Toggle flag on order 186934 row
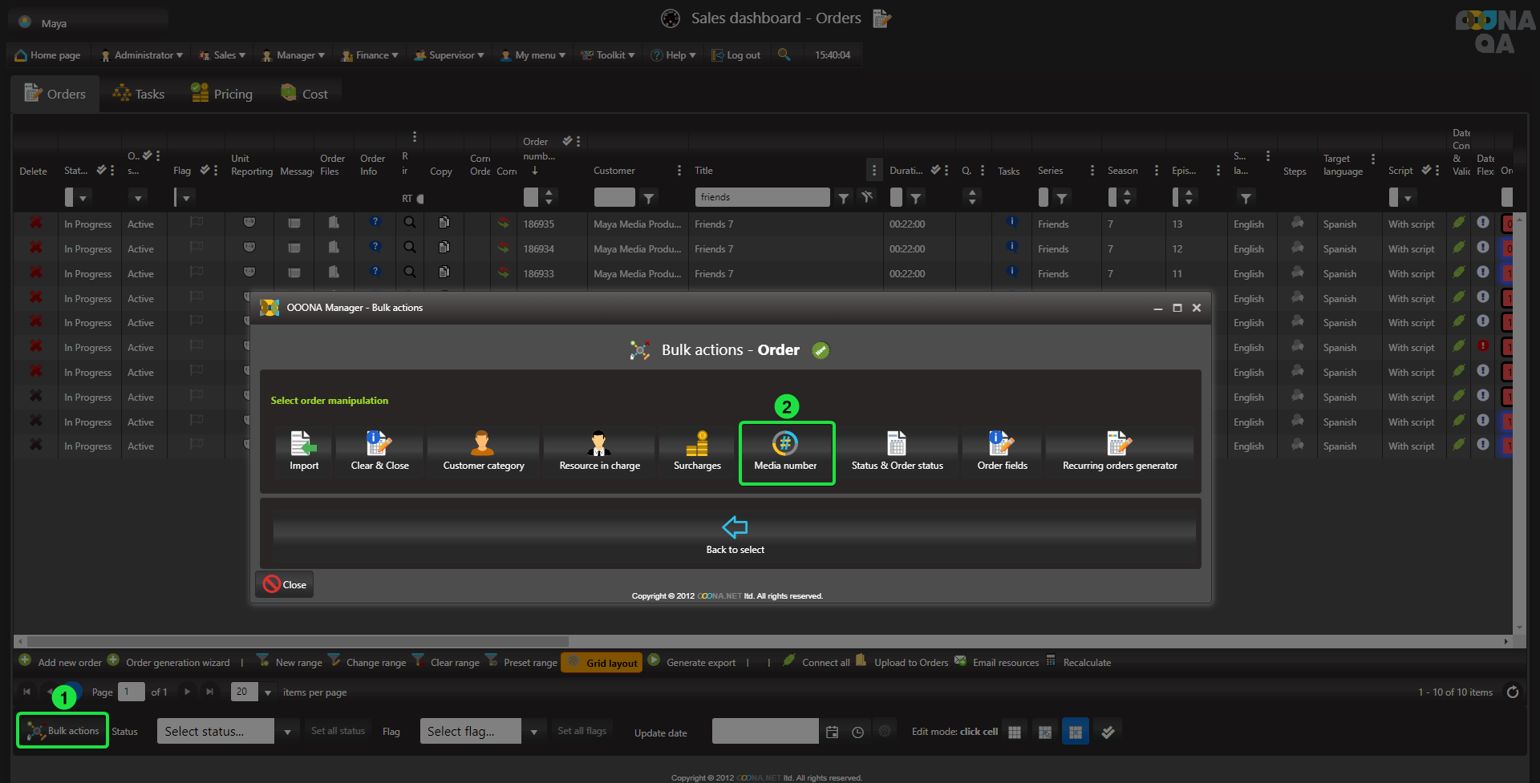Viewport: 1540px width, 783px height. pos(197,248)
